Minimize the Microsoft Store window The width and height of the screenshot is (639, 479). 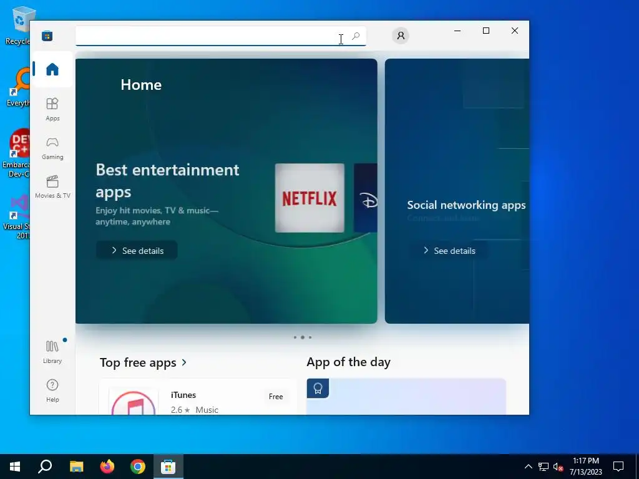(x=457, y=31)
